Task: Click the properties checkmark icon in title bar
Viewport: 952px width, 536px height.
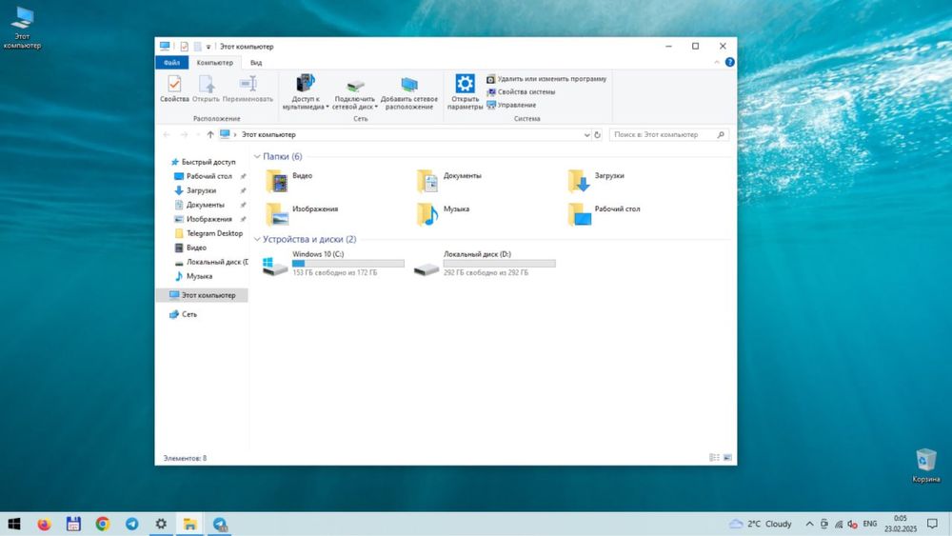Action: pos(184,46)
